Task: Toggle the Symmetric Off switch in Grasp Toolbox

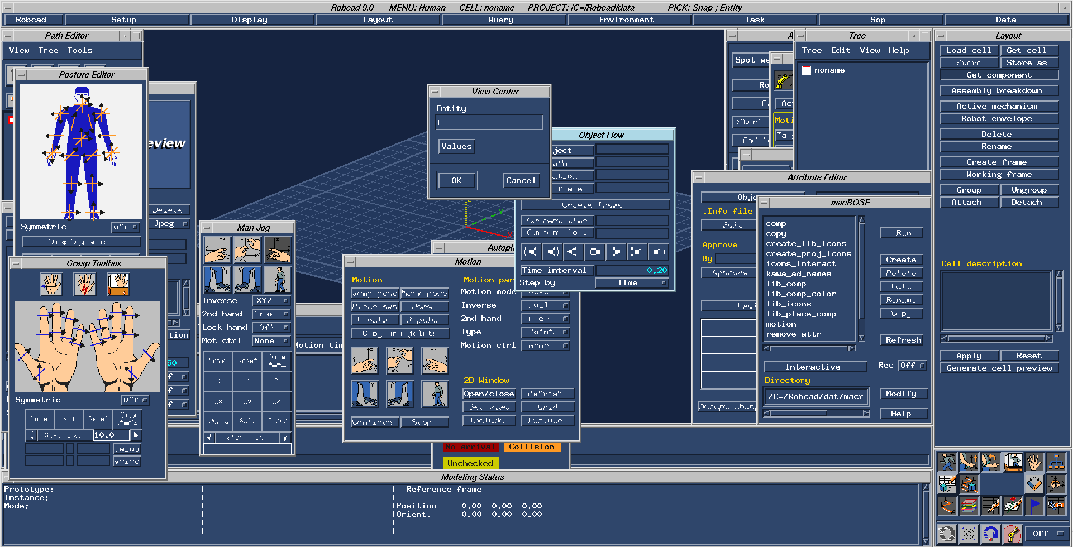Action: 135,400
